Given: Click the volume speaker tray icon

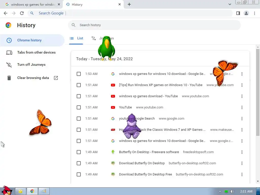Looking at the screenshot, I should click(x=233, y=191).
